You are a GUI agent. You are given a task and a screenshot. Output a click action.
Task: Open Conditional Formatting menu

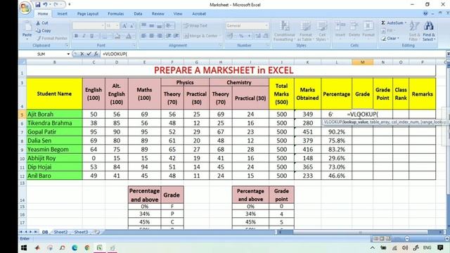coord(284,31)
